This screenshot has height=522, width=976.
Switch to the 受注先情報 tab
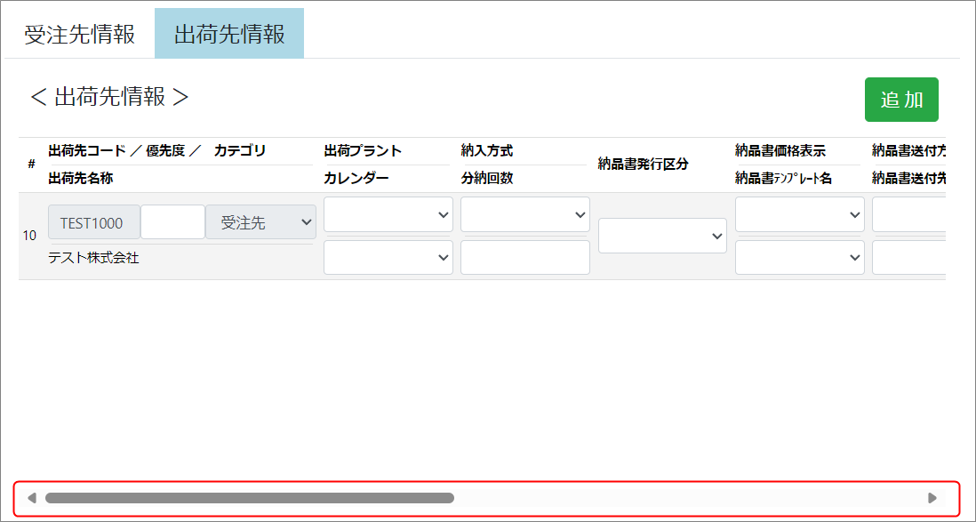pos(79,35)
